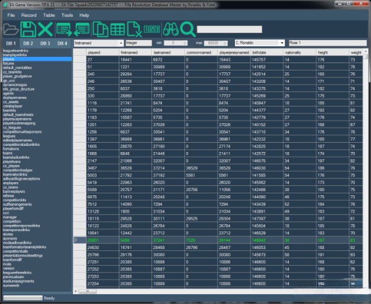The image size is (371, 304).
Task: Open the Tools menu
Action: [67, 15]
